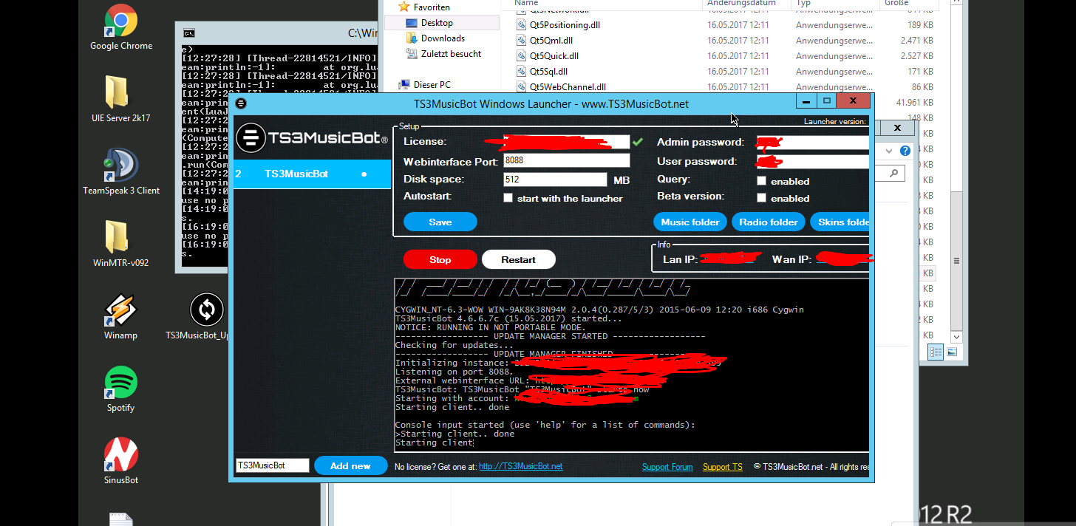Click the Explorer vertical scrollbar thumb
1076x526 pixels.
(957, 260)
